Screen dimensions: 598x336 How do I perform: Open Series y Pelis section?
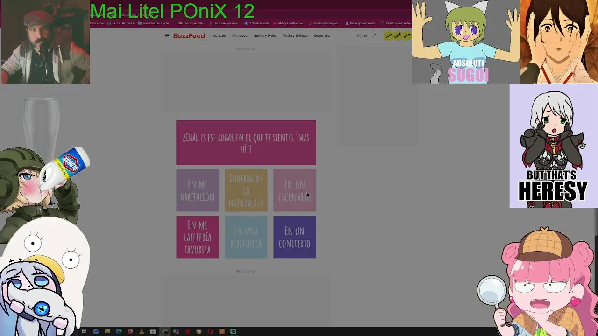264,35
